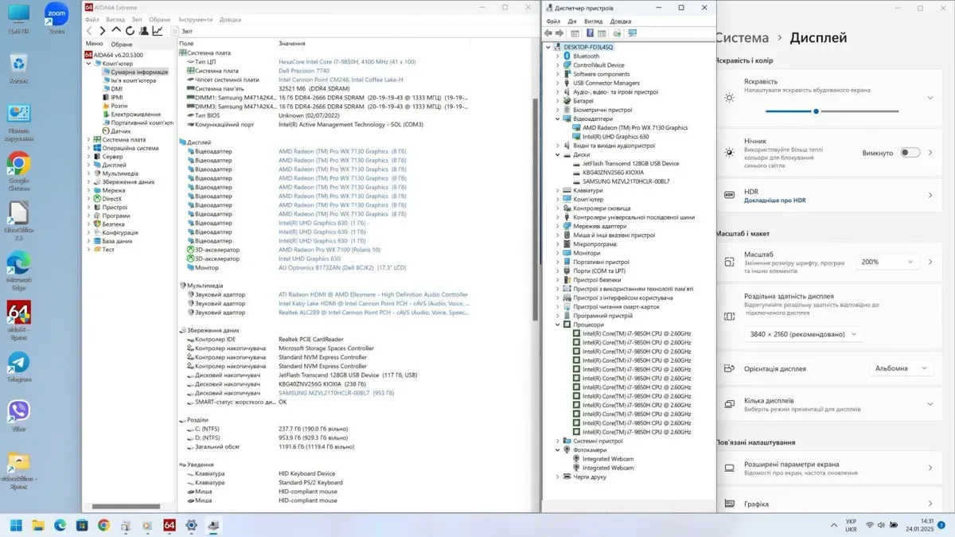Screen dimensions: 955x537
Task: Open the Telegram desktop shortcut
Action: (x=18, y=364)
